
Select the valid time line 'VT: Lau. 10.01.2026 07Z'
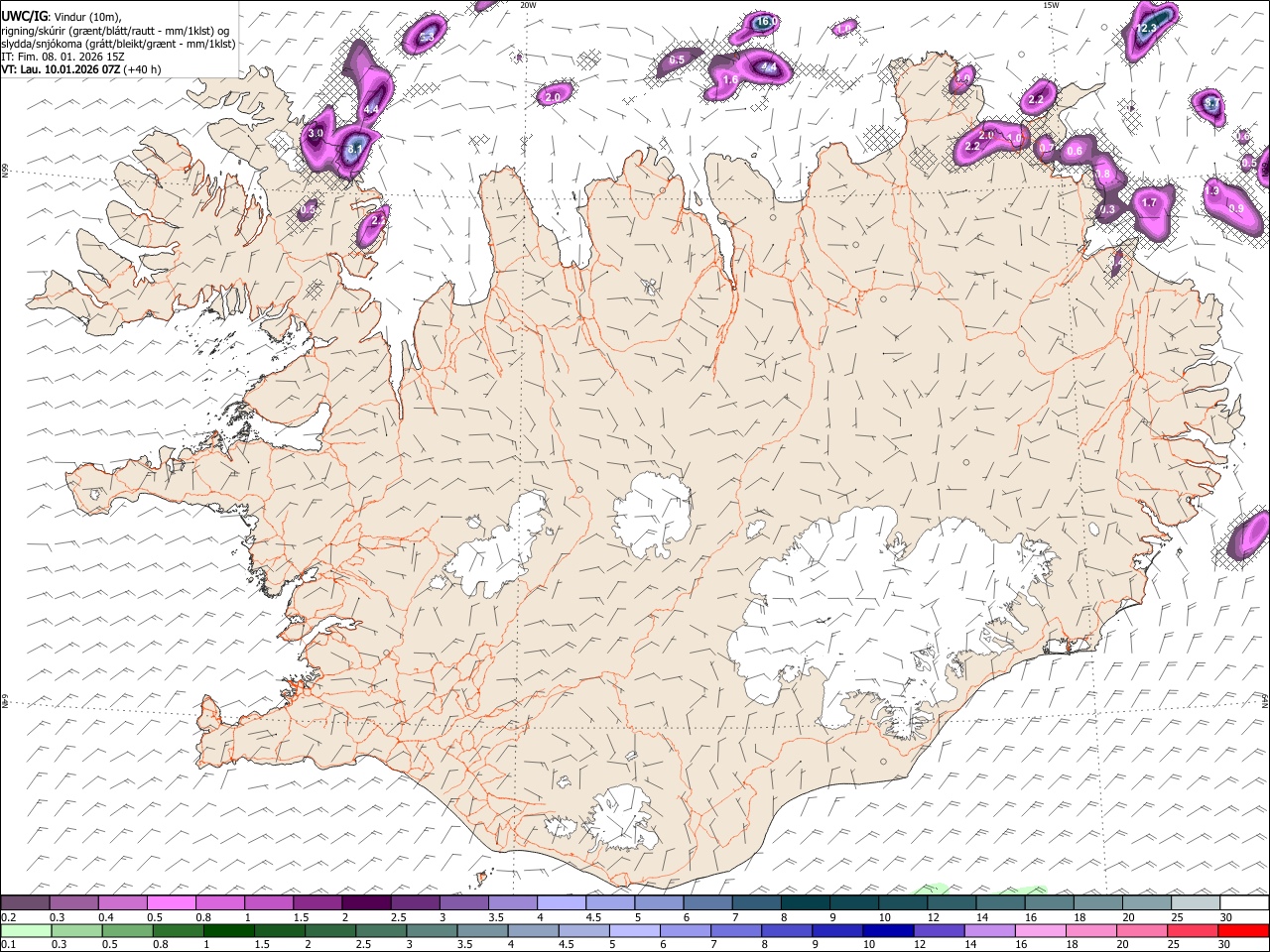(60, 69)
